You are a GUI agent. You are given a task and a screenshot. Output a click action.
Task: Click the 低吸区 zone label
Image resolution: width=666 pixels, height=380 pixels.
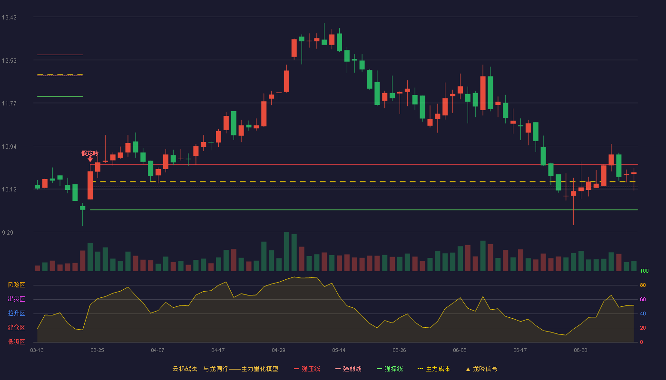[x=16, y=342]
